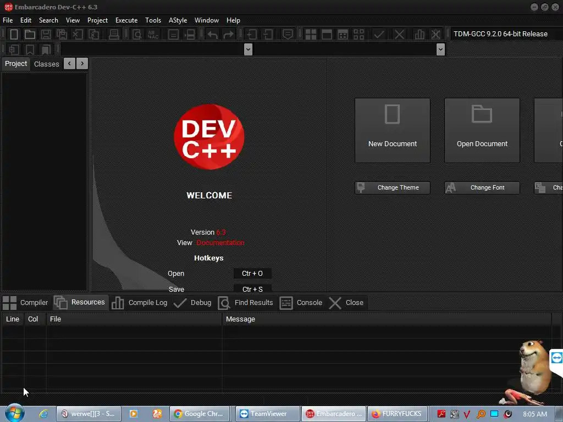Click the Indent toolbar icon
Screen dimensions: 563x422
point(252,35)
